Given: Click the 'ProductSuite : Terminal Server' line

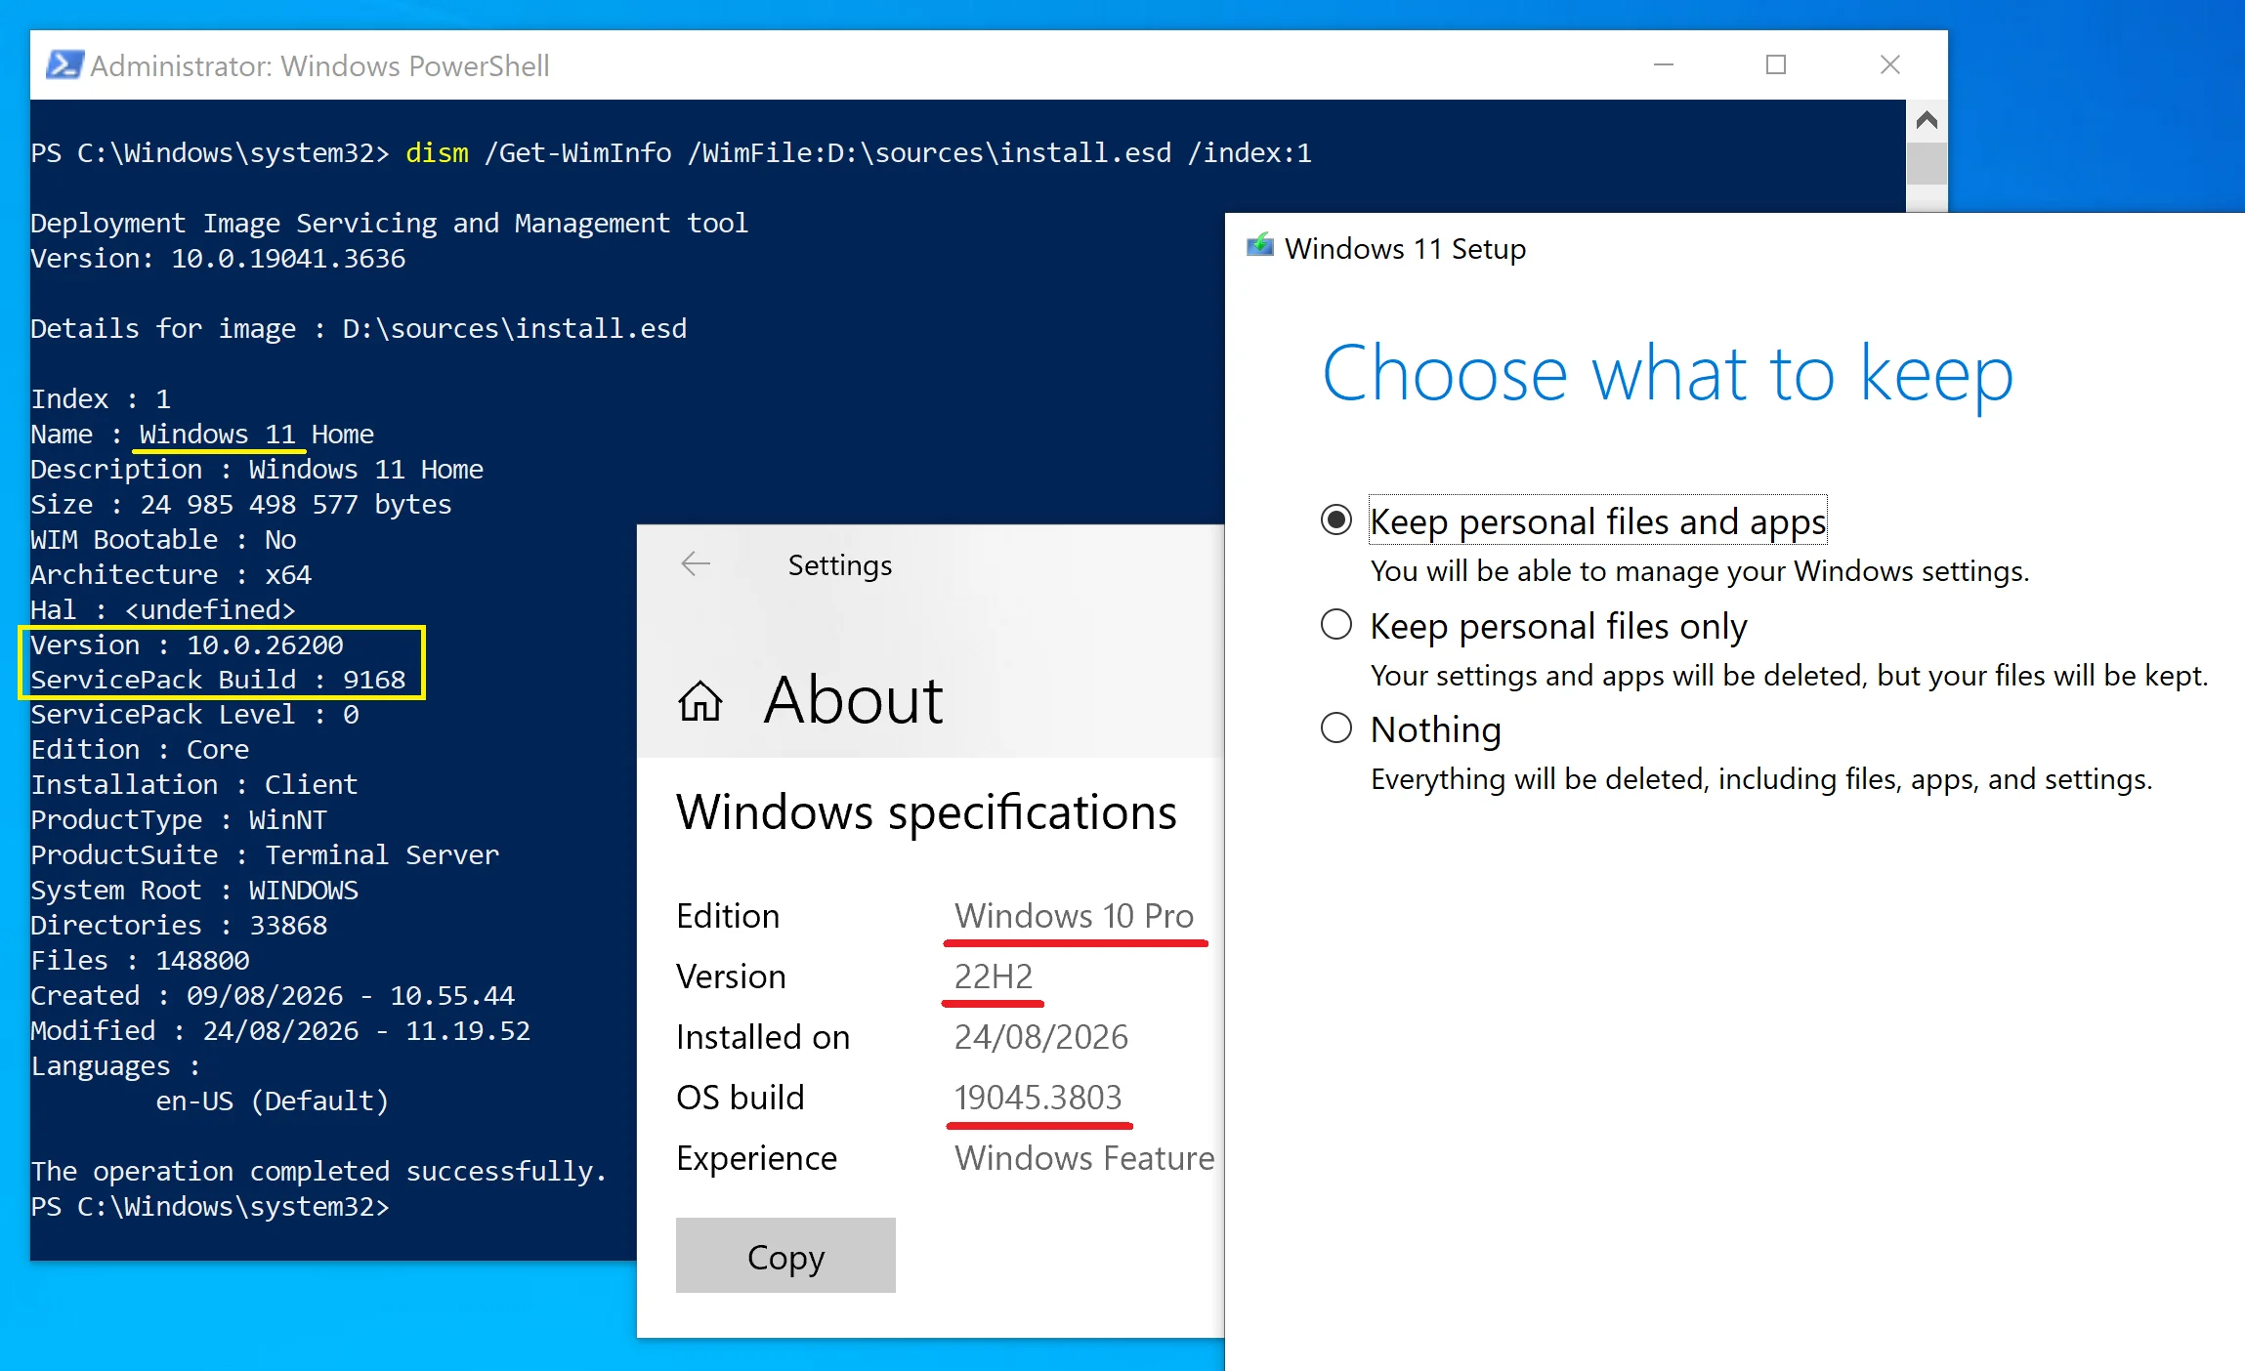Looking at the screenshot, I should [x=265, y=855].
